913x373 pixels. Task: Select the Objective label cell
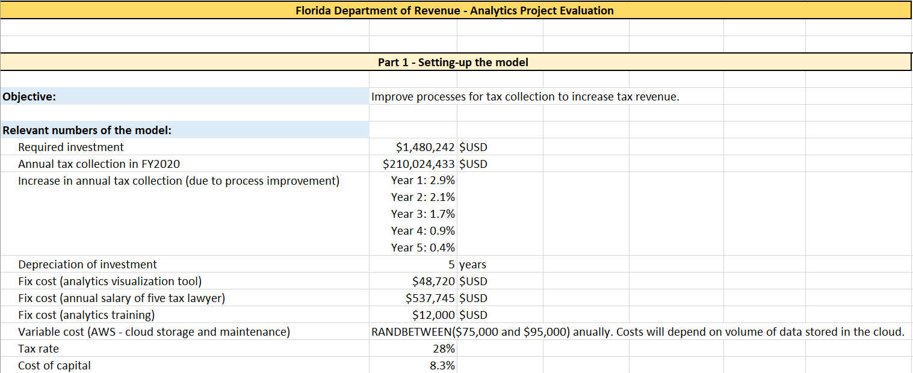(x=29, y=97)
